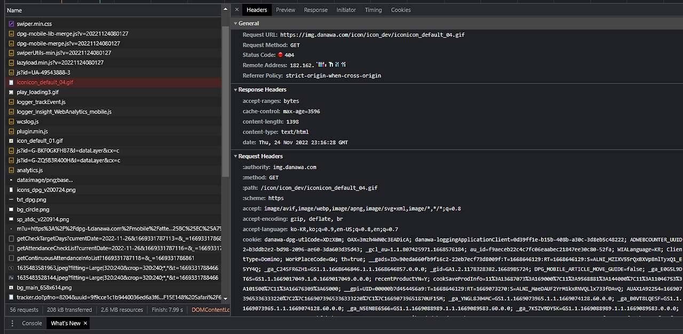Open the drawer three-dot menu icon
Image resolution: width=683 pixels, height=334 pixels.
(11, 323)
